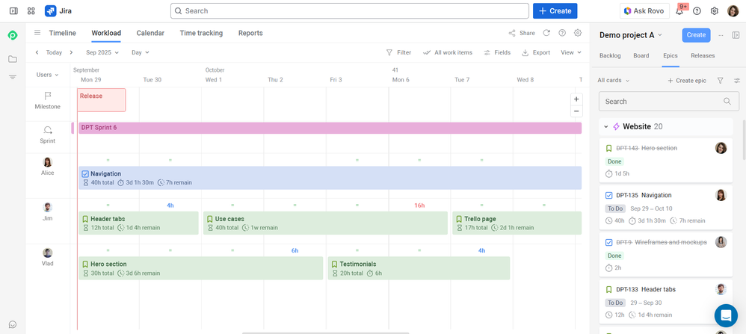Click the All work items button

(x=447, y=53)
